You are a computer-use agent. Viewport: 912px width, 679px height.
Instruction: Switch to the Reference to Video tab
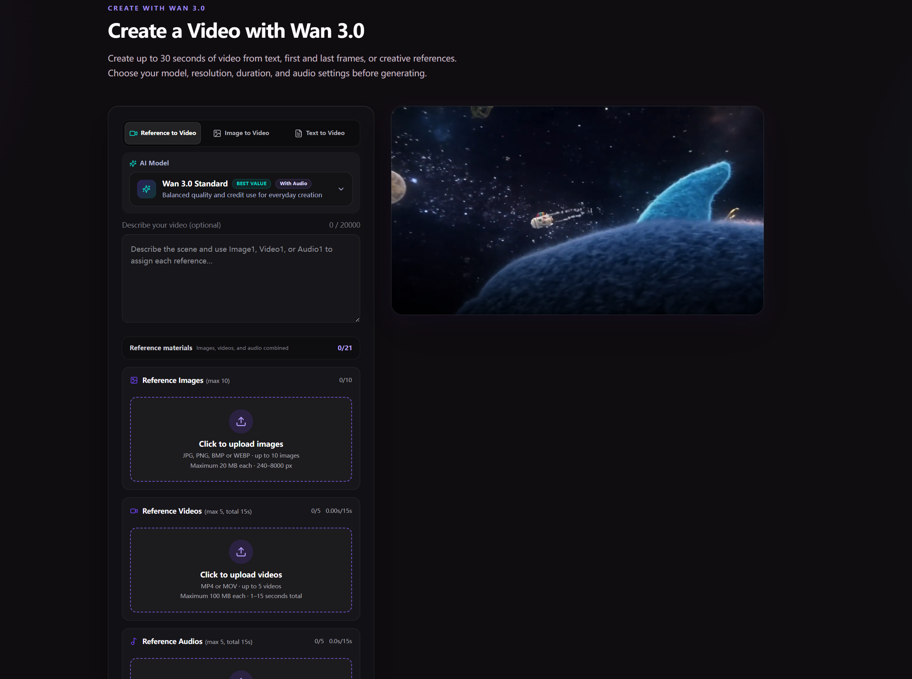pos(162,133)
